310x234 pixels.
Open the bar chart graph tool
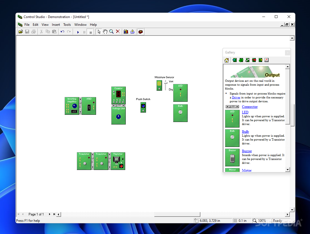point(126,32)
